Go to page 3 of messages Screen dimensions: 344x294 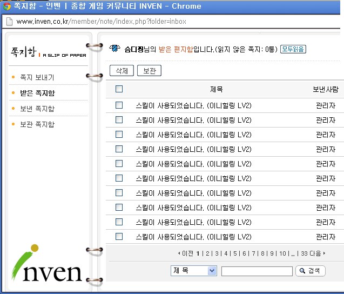pyautogui.click(x=217, y=253)
